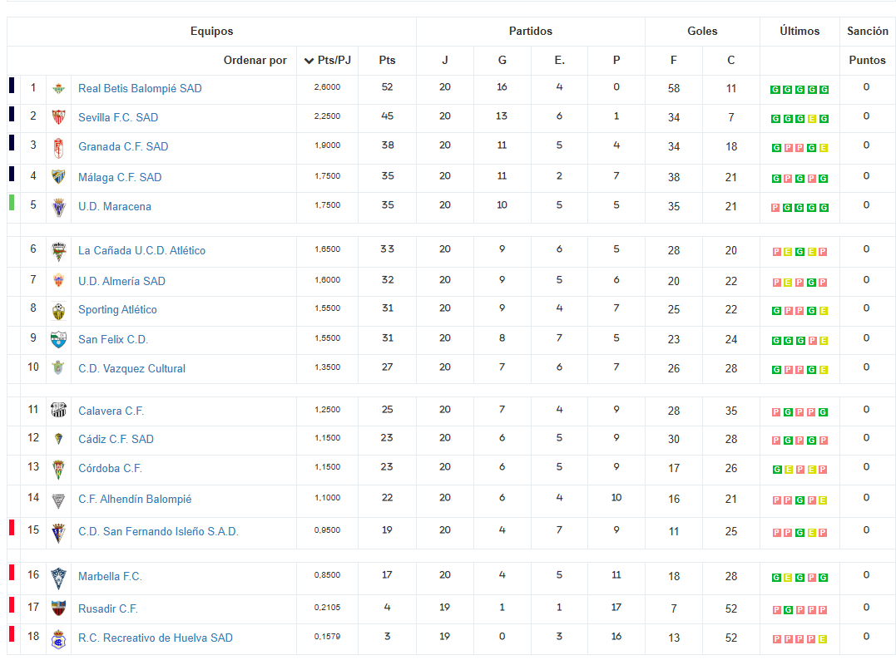This screenshot has height=660, width=896.
Task: Open R.C. Recreativo de Huelva SAD link
Action: tap(156, 638)
